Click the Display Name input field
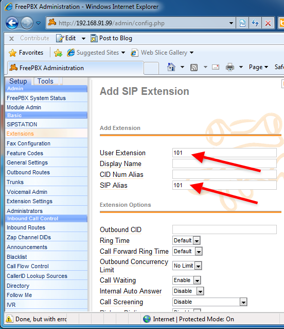 (x=224, y=163)
